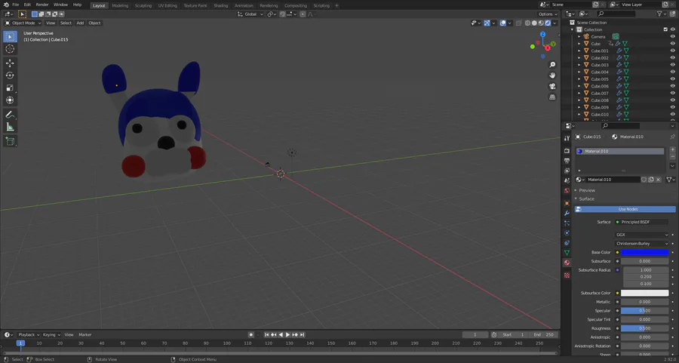Select Material.010 in the slot list
679x363 pixels.
(619, 151)
